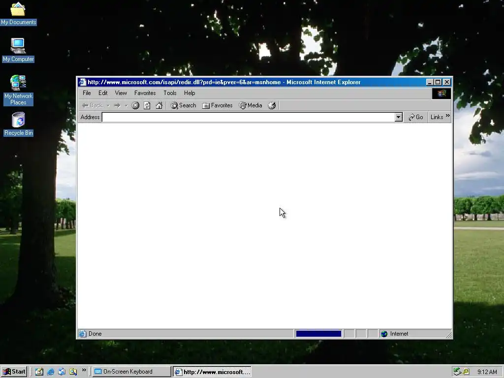Open the History toolbar icon
Image resolution: width=504 pixels, height=378 pixels.
272,105
